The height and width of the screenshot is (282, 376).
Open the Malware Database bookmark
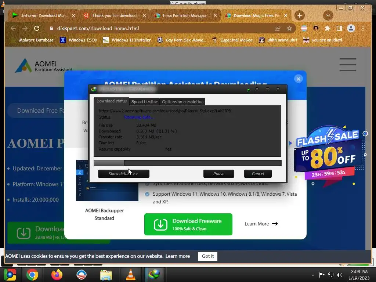point(33,40)
